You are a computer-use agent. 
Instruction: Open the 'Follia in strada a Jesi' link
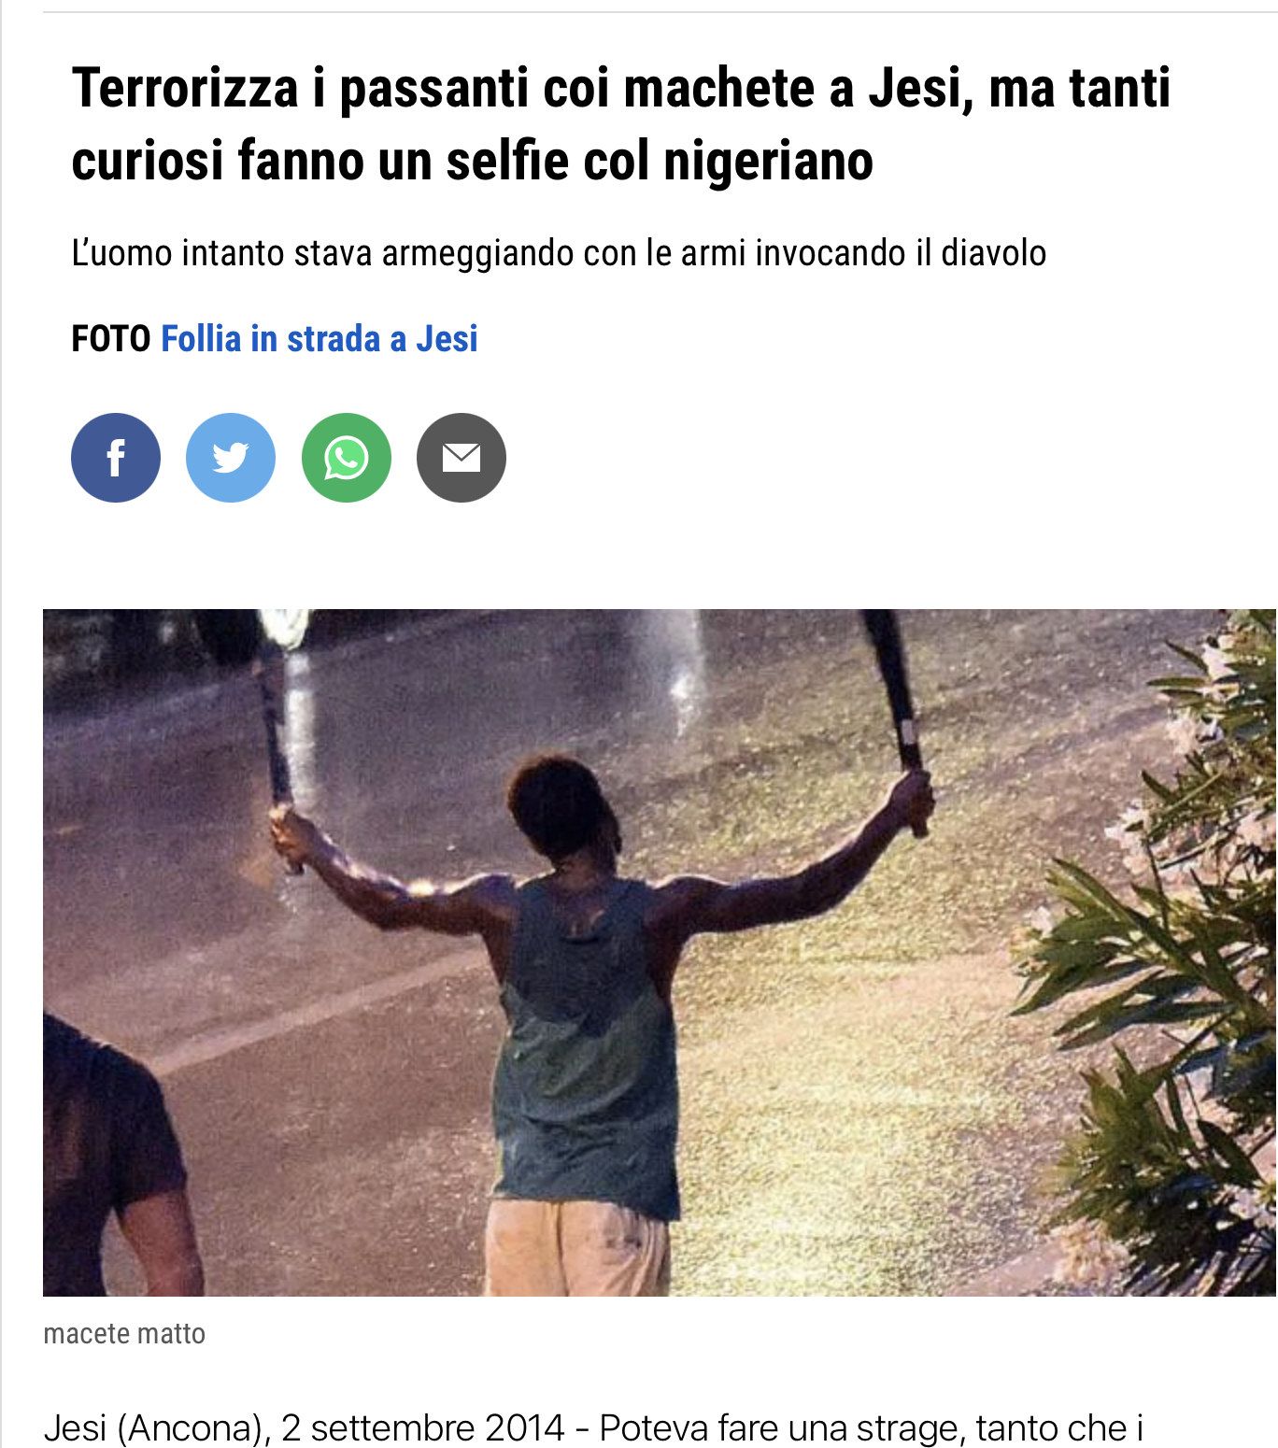(x=319, y=338)
